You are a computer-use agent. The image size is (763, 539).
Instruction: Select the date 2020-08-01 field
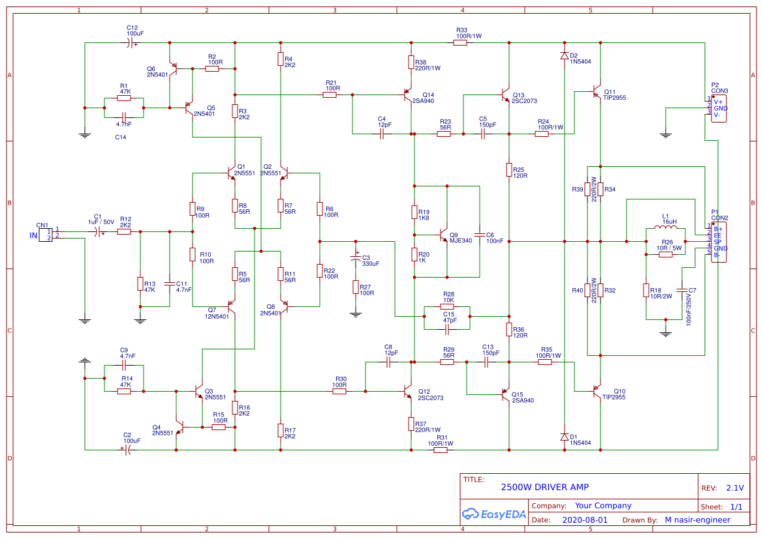pos(584,519)
